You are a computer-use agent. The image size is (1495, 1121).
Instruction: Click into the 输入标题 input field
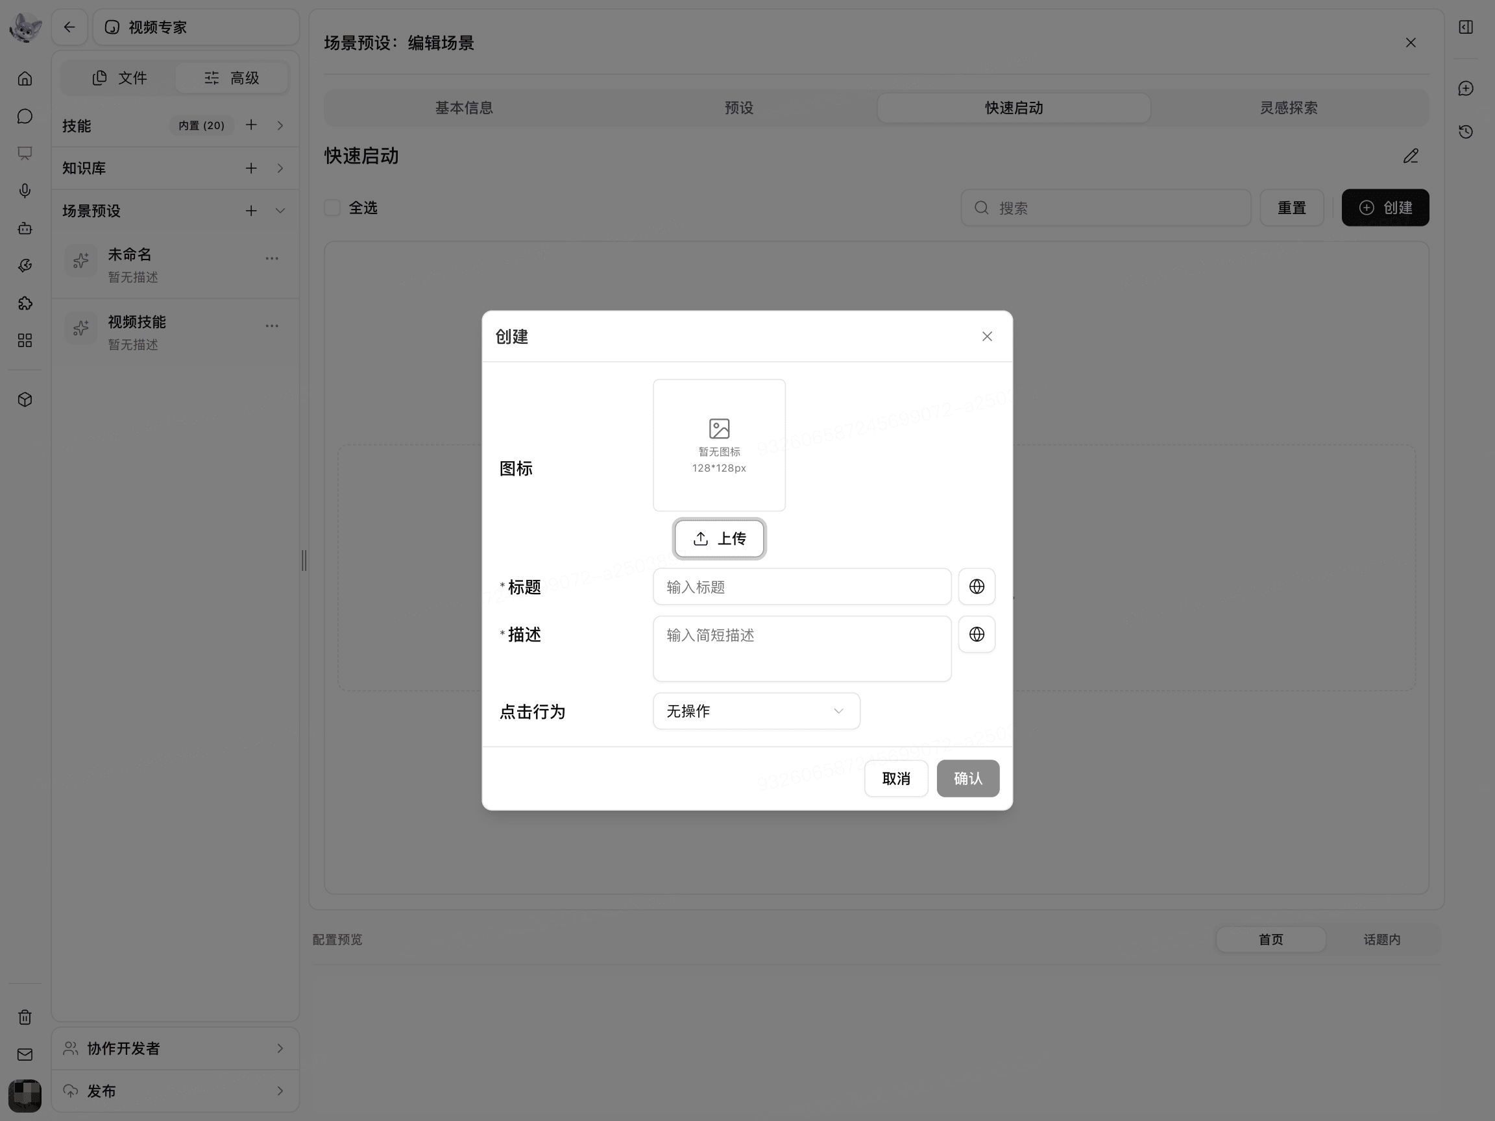802,586
